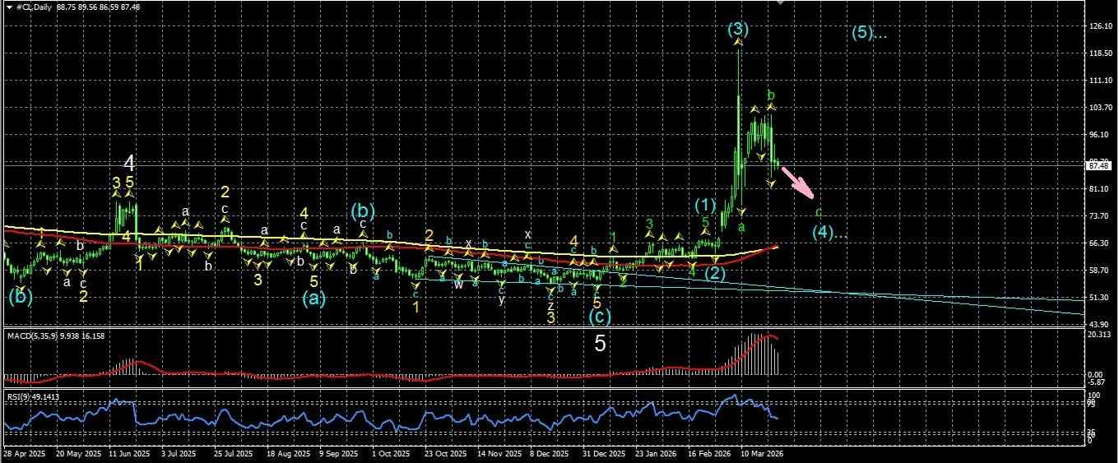Click the grey chart shift triangle marker
The image size is (1119, 463).
tap(782, 3)
